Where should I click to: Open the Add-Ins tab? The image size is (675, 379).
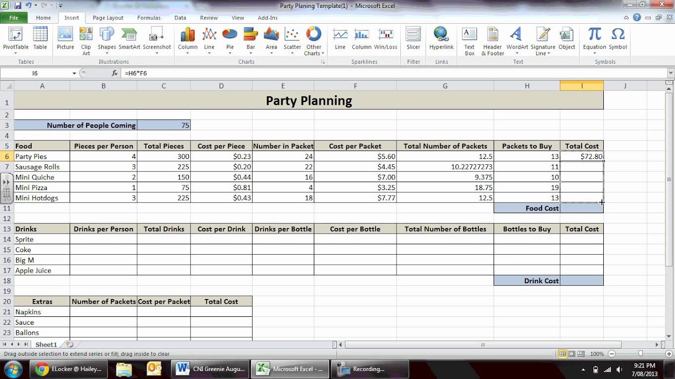click(x=267, y=18)
